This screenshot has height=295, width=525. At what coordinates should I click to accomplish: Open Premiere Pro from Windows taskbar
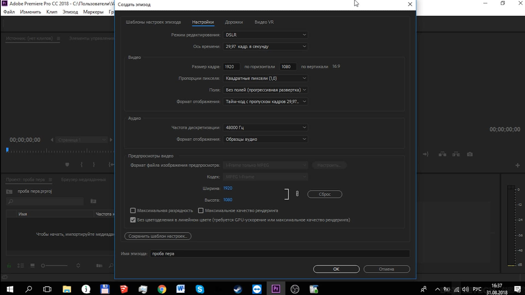click(276, 289)
